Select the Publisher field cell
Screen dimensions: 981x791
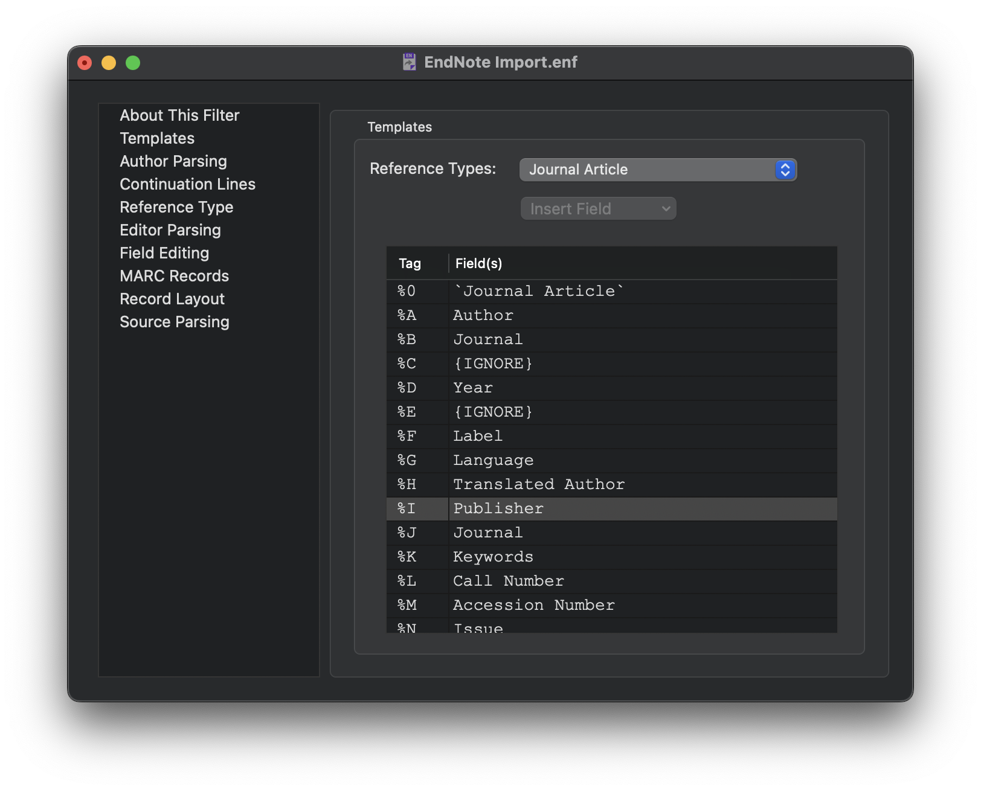[643, 508]
